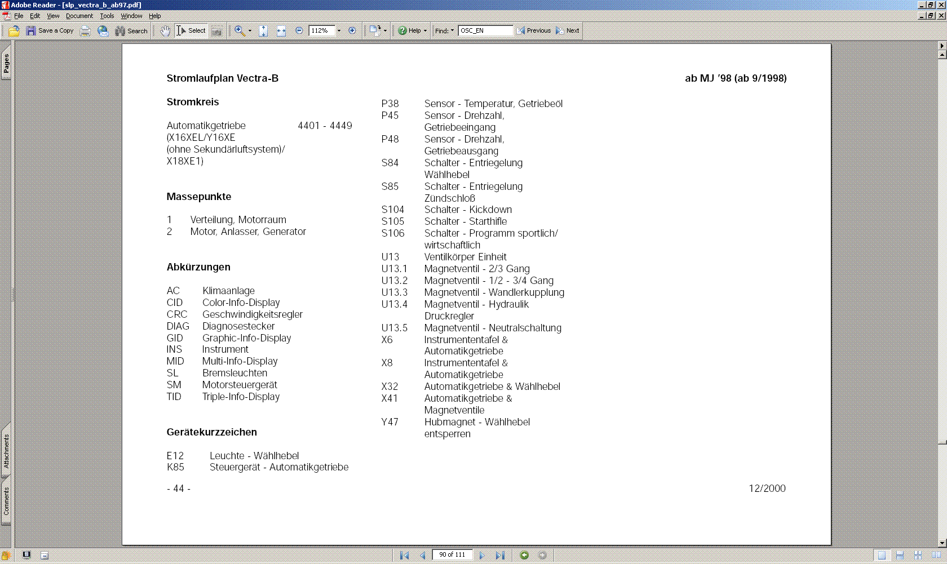Open the Pages side panel tab

[x=6, y=64]
